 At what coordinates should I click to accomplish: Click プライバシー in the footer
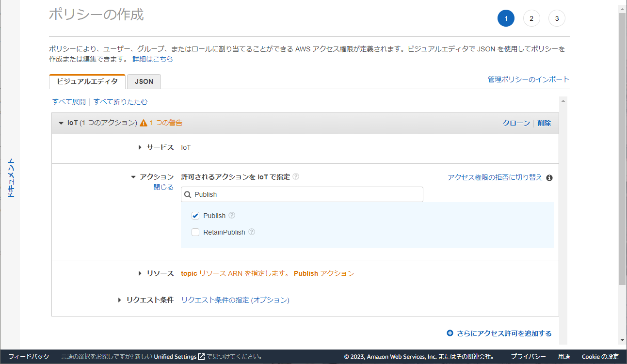[x=528, y=357]
